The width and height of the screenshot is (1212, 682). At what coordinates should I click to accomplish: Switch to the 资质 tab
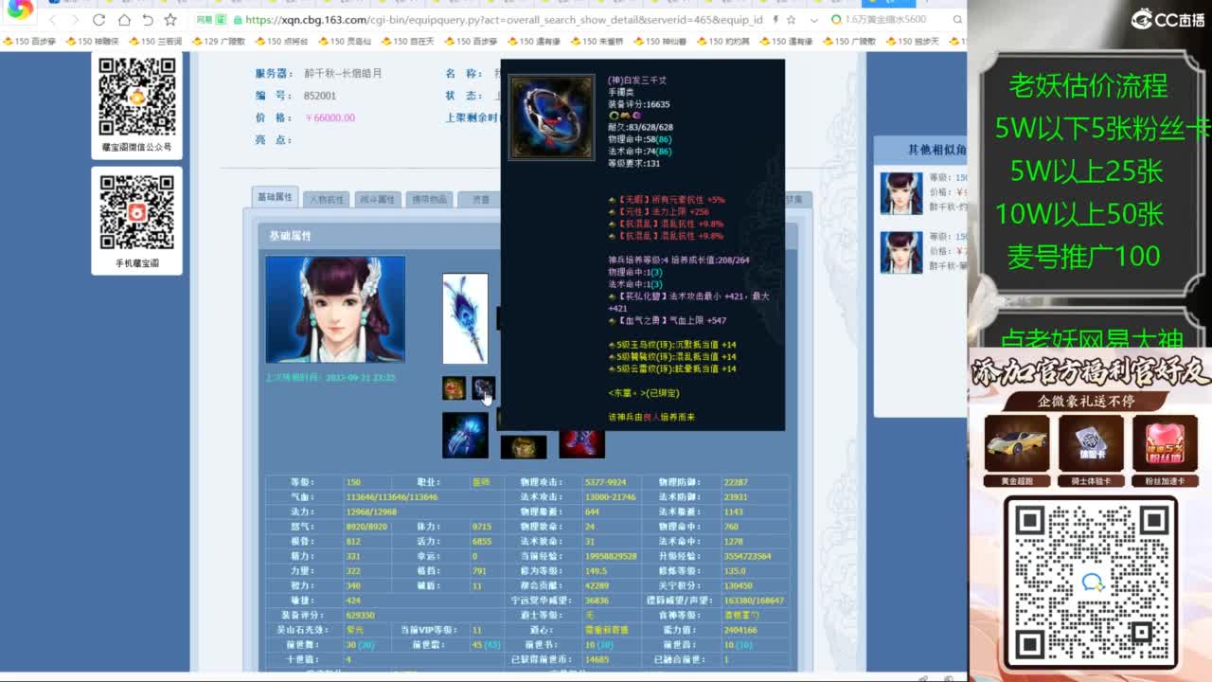[480, 199]
